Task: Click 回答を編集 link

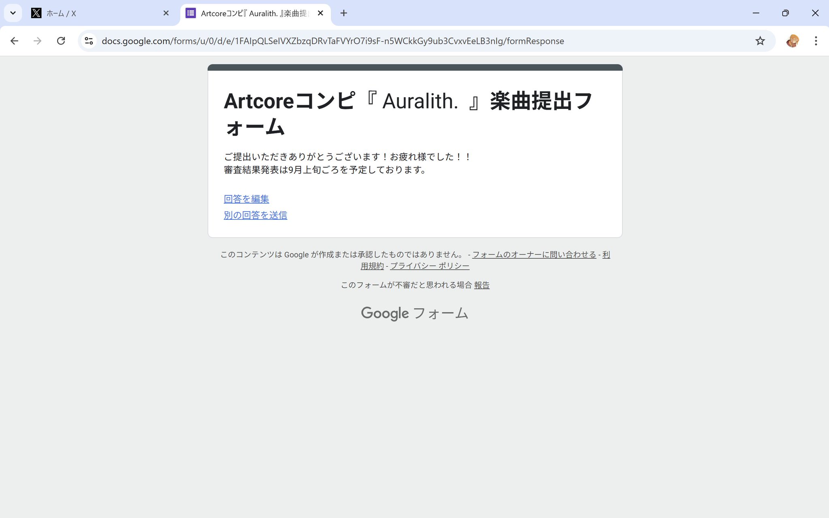Action: pyautogui.click(x=246, y=199)
